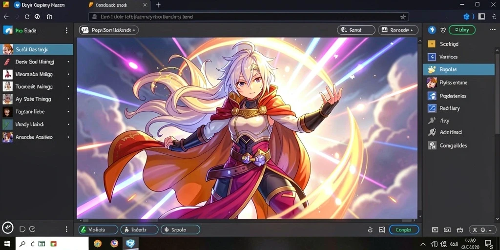Click the anime character artwork
This screenshot has height=250, width=500.
(247, 128)
